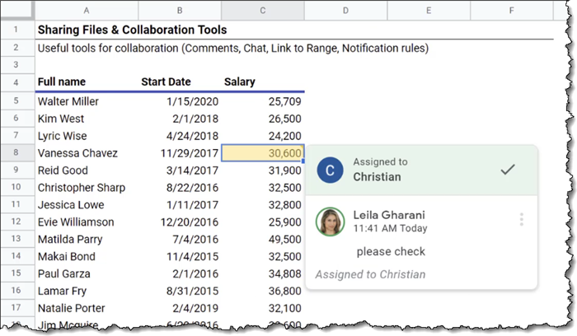Click column F header
Viewport: 577px width, 336px height.
[511, 11]
